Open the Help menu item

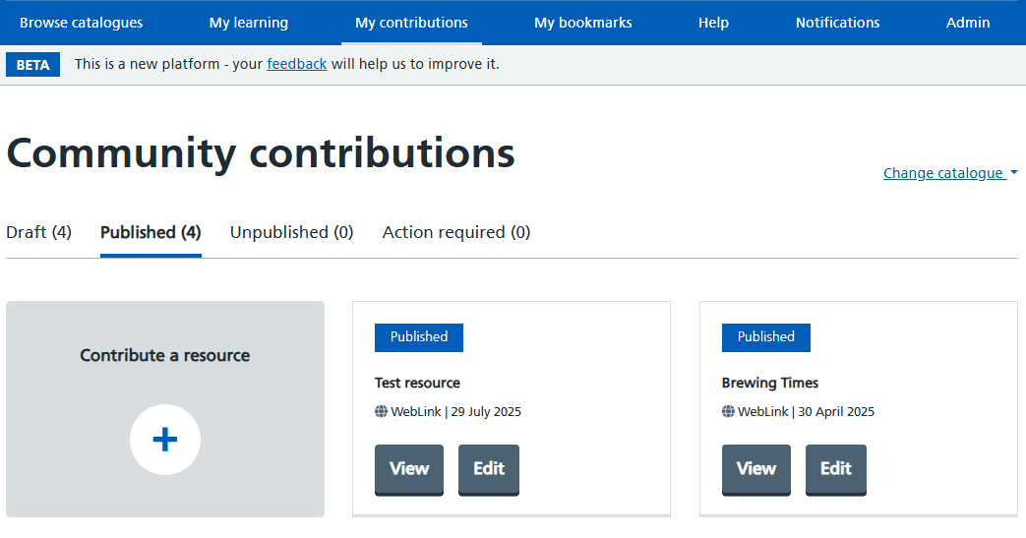pyautogui.click(x=713, y=23)
